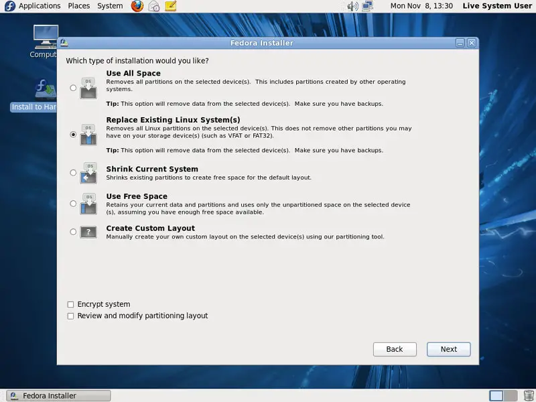Switch to the first workspace in the switcher
Screen dimensions: 536x402
point(496,395)
